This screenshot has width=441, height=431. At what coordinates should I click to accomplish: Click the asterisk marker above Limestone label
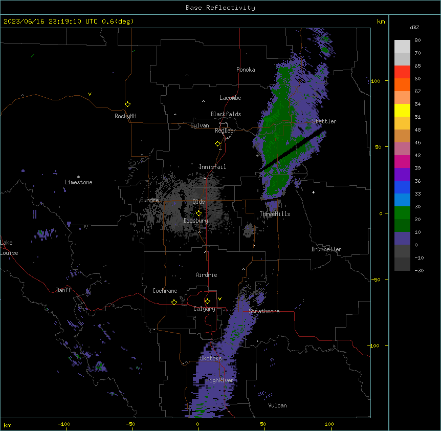(78, 177)
